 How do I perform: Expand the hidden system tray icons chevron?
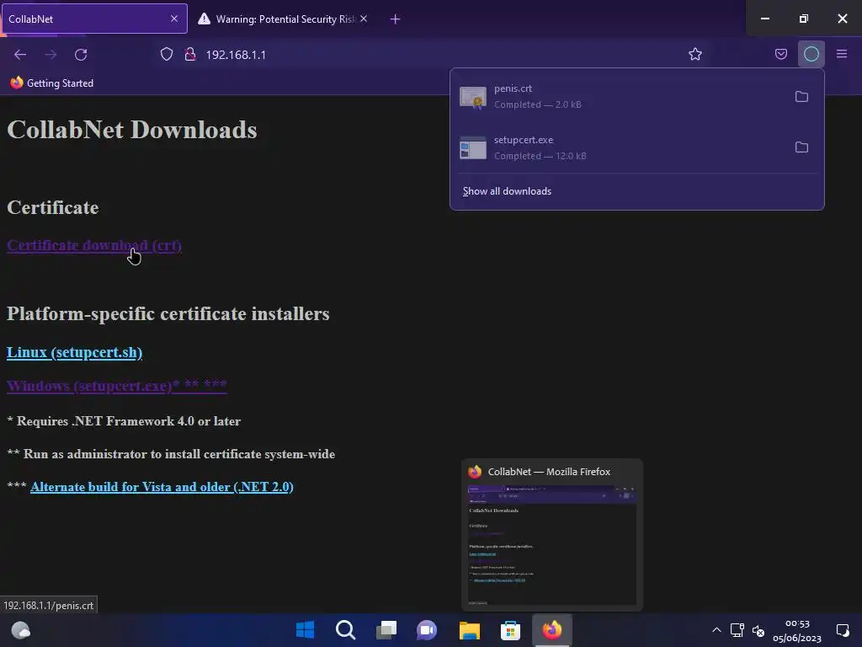coord(716,630)
